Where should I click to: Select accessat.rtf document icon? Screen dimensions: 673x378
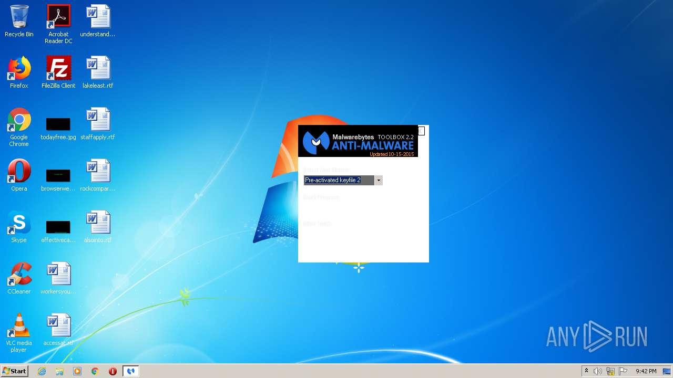point(58,330)
